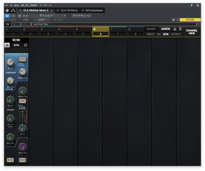The height and width of the screenshot is (171, 205).
Task: Select bucket channel 7
Action: click(118, 32)
